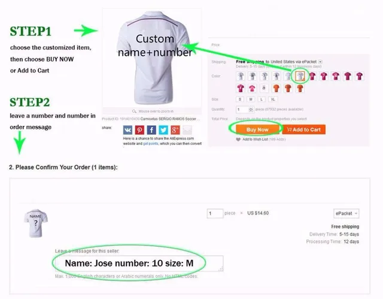Share the product on VK
Viewport: 383px width, 299px height.
(x=127, y=130)
